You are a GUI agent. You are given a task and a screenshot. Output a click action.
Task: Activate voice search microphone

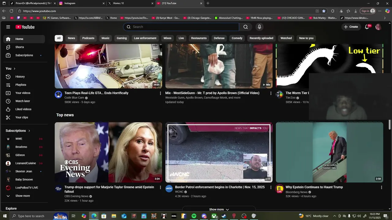click(259, 27)
